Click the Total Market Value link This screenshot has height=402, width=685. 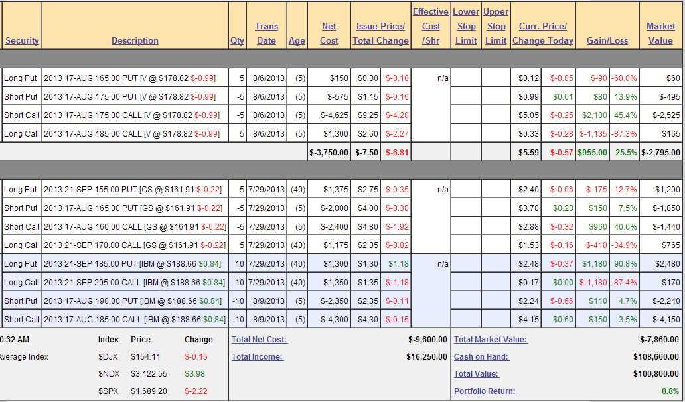pos(491,339)
